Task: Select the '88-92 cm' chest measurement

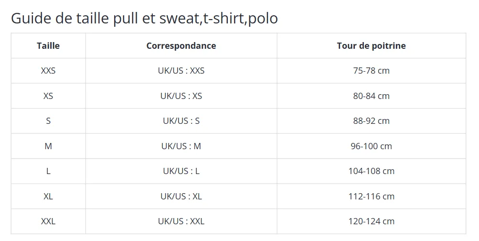Action: tap(371, 121)
